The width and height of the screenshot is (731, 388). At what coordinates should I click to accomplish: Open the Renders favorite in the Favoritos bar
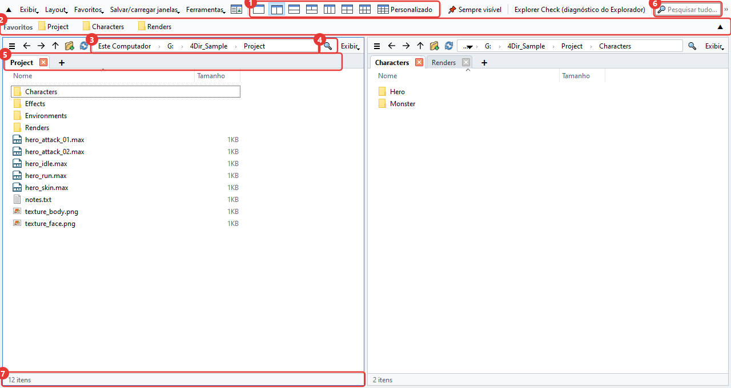coord(155,27)
